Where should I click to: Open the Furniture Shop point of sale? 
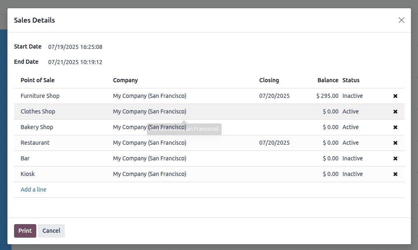click(40, 96)
